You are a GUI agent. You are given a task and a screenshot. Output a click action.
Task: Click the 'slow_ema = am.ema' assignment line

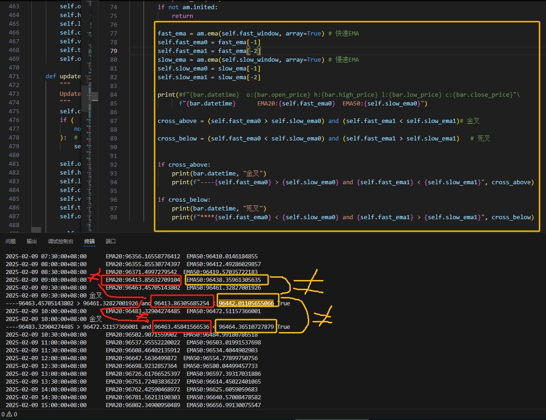tap(241, 60)
